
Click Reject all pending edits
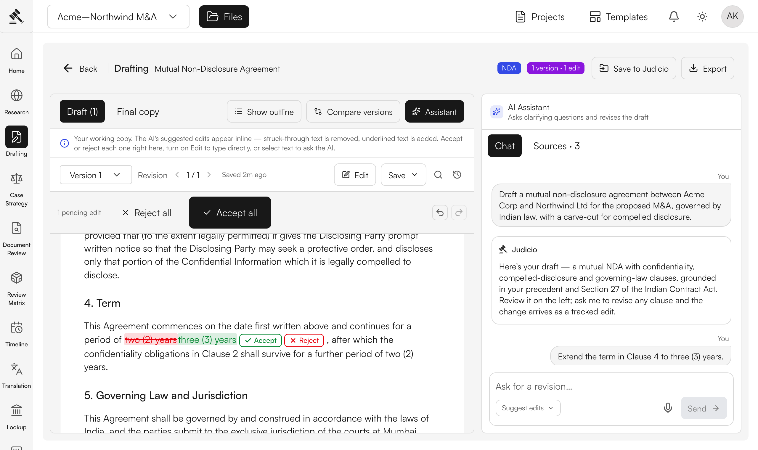pos(147,213)
